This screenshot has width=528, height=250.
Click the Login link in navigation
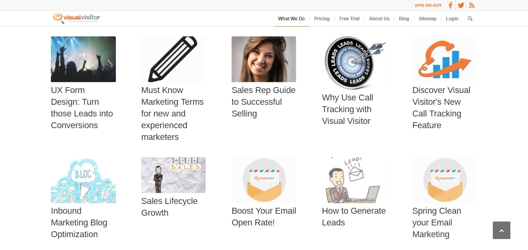(452, 19)
